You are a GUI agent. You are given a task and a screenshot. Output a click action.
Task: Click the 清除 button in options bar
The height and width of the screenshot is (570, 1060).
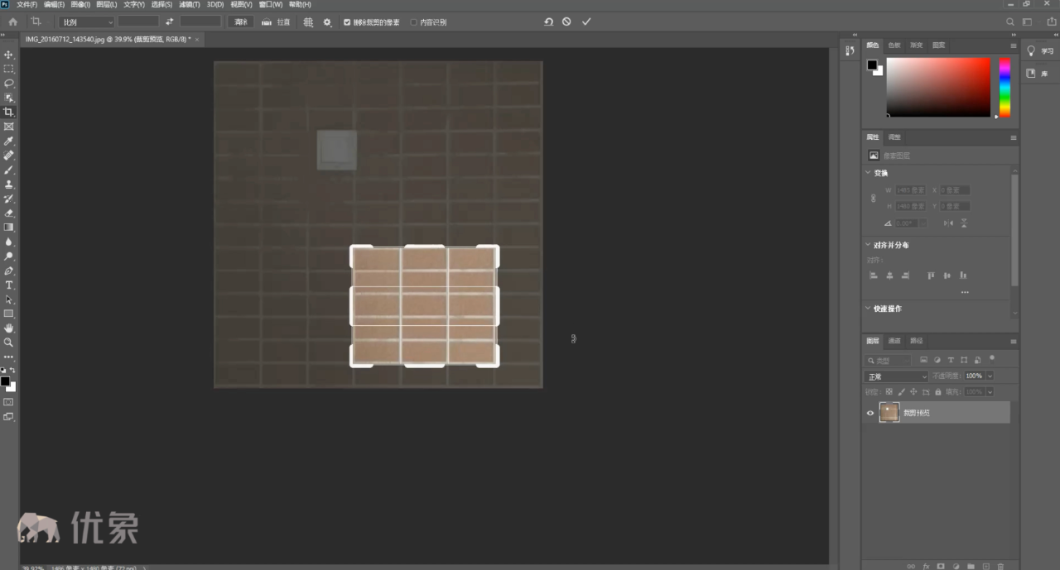pos(240,22)
